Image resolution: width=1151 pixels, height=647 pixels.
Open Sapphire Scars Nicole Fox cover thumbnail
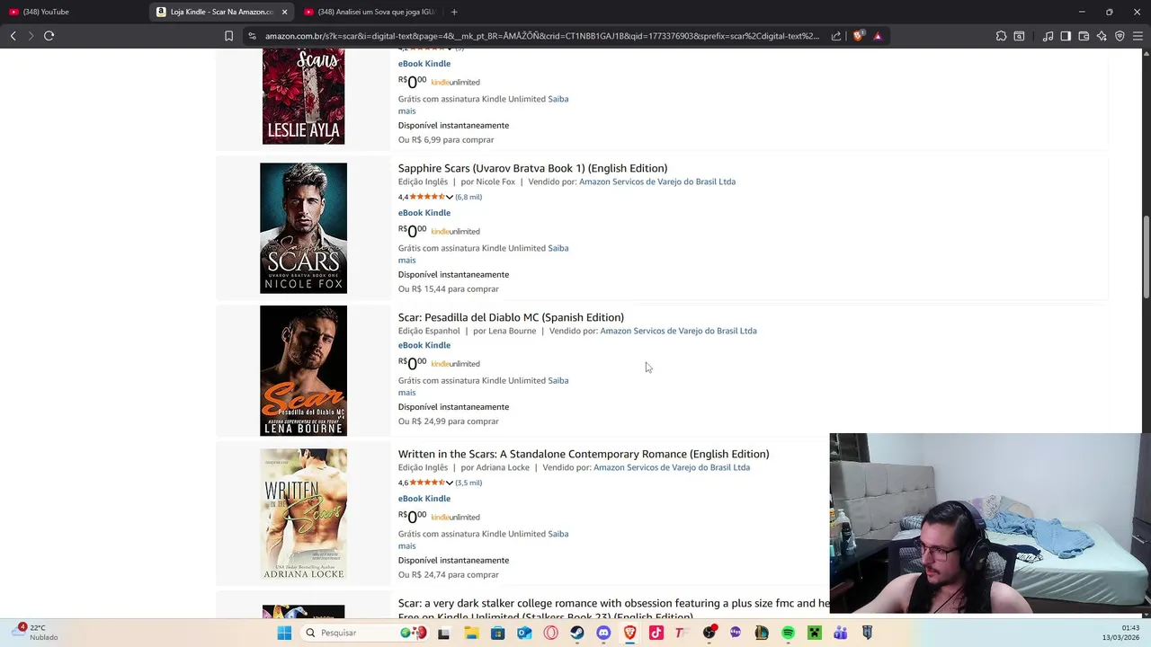(303, 228)
